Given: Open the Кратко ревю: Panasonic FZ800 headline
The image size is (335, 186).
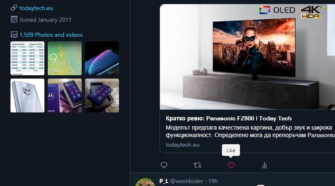Looking at the screenshot, I should tap(229, 118).
